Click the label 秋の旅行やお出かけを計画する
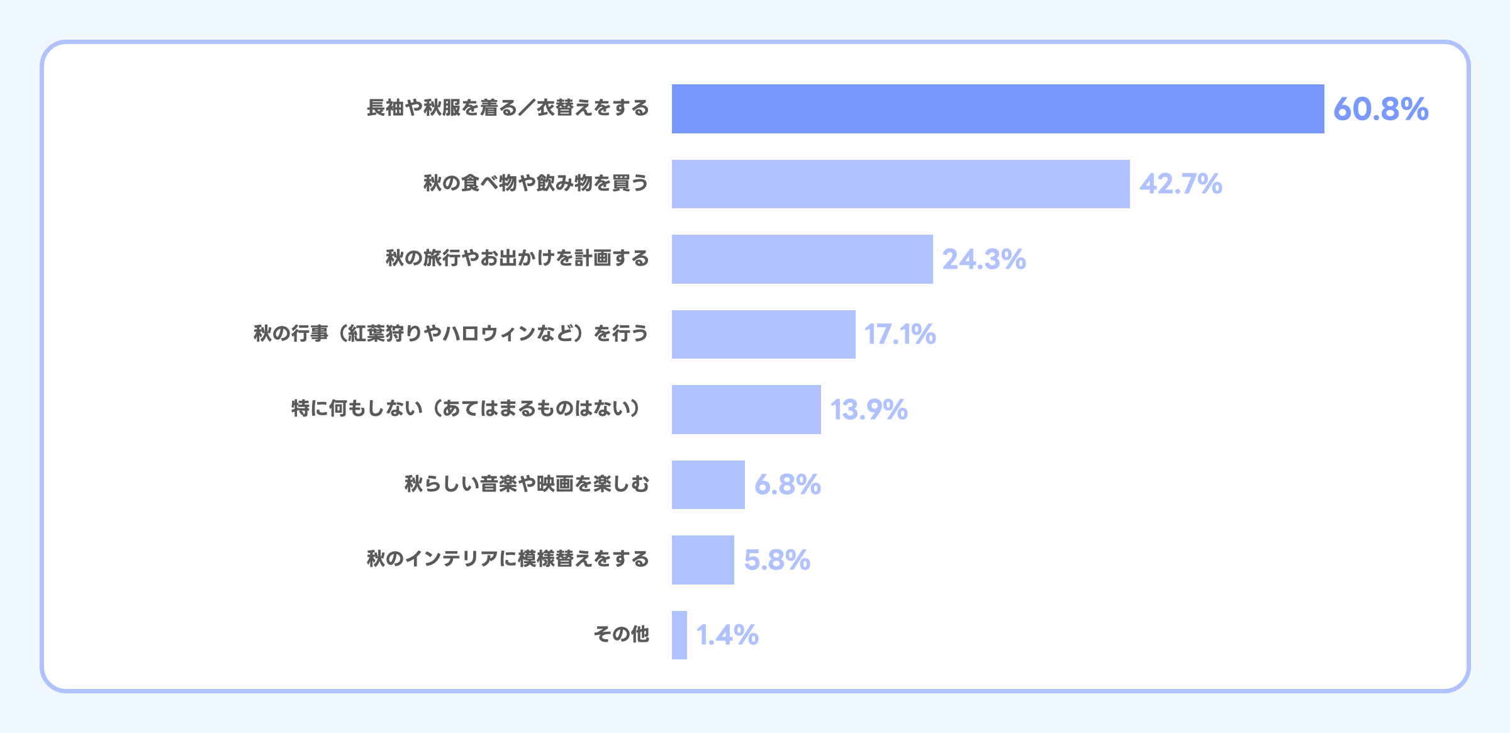Viewport: 1510px width, 733px height. 517,259
